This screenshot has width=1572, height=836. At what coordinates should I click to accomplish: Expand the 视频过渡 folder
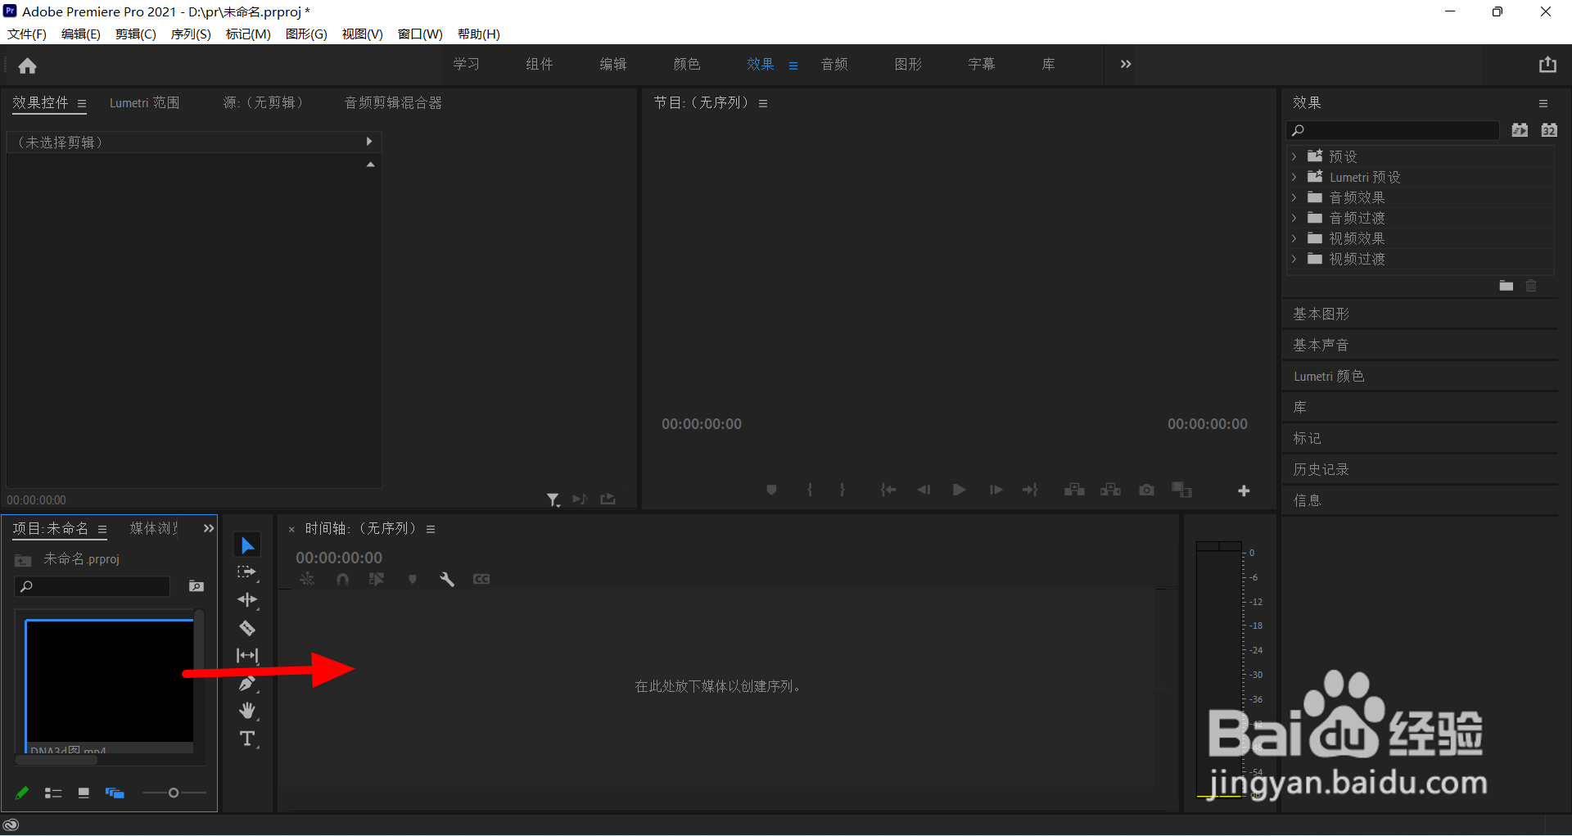(x=1294, y=259)
